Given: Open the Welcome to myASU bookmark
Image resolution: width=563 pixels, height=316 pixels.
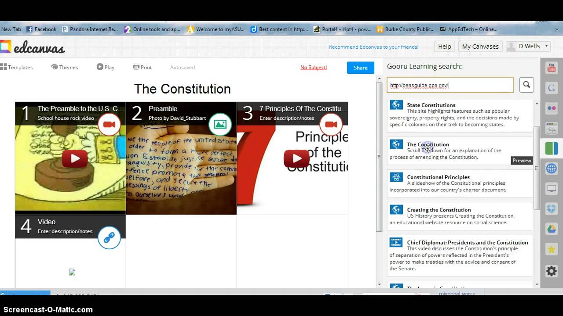Looking at the screenshot, I should pos(216,29).
